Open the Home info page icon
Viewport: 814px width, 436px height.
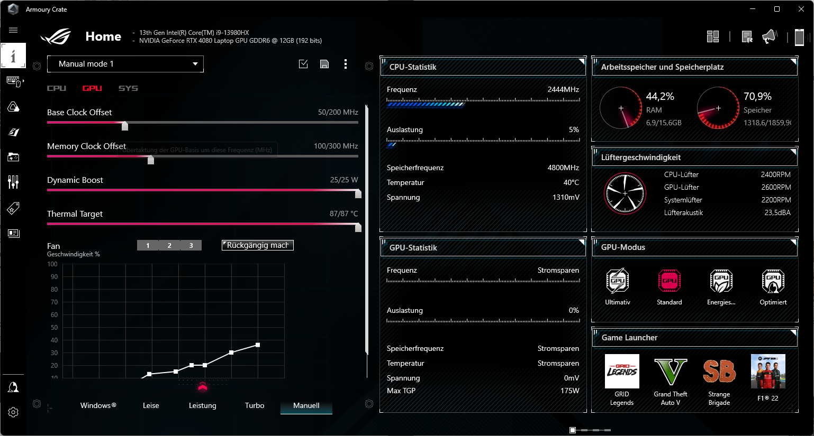coord(13,55)
